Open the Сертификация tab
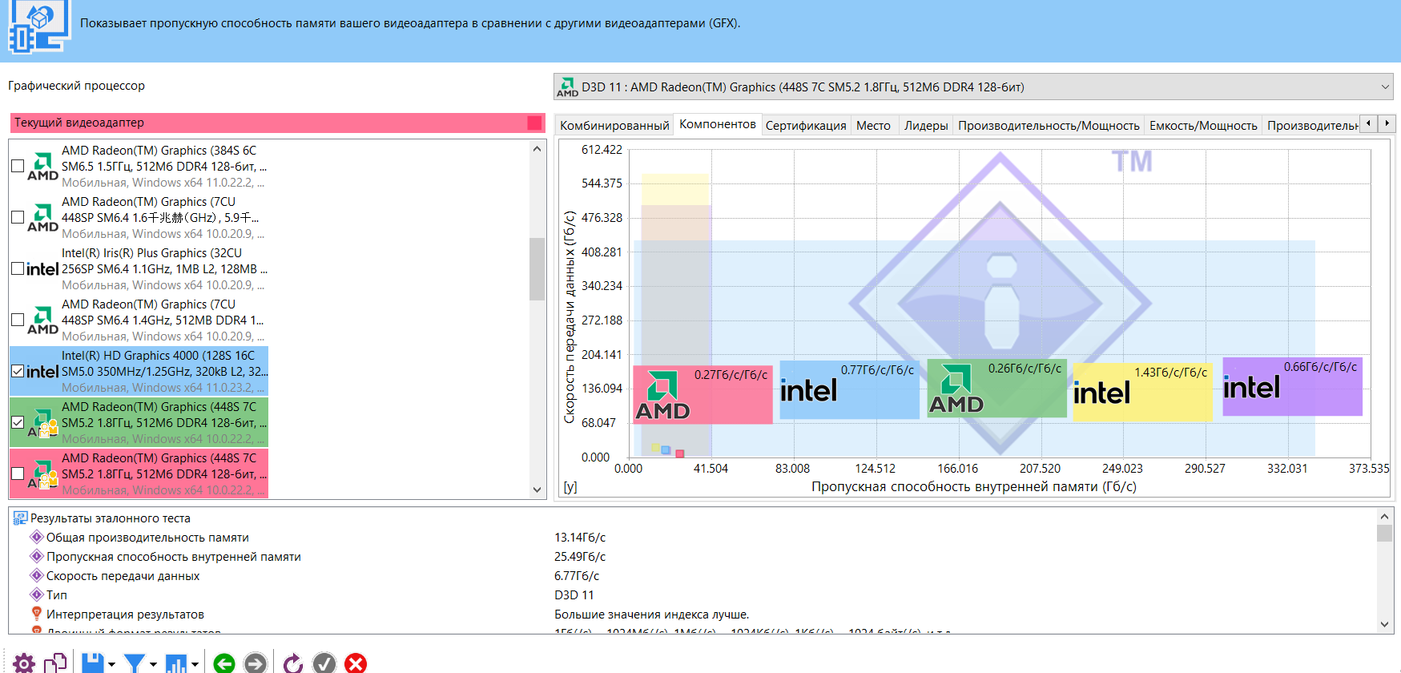 pyautogui.click(x=806, y=125)
